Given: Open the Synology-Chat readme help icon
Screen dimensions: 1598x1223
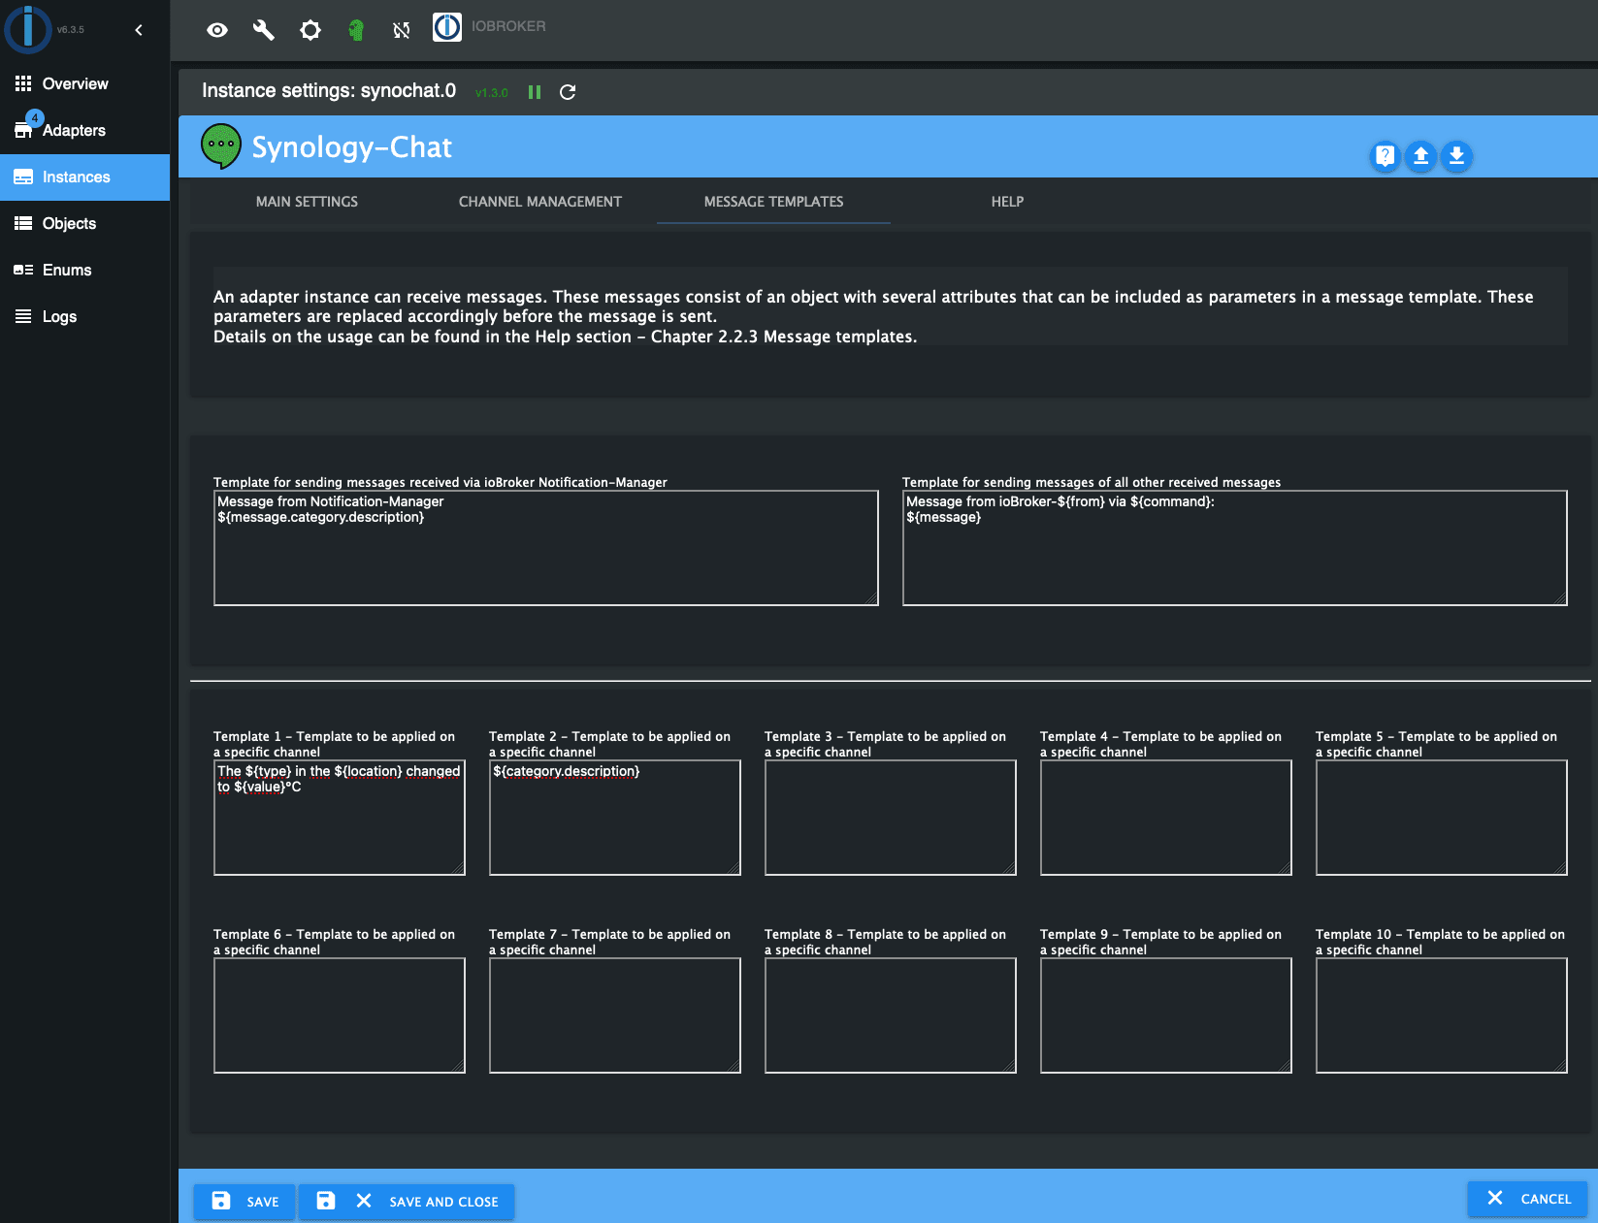Looking at the screenshot, I should pos(1385,156).
